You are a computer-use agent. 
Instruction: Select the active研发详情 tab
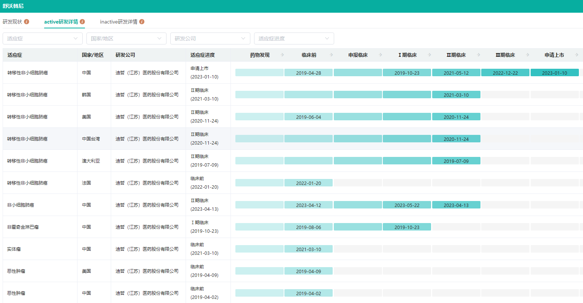pos(61,22)
